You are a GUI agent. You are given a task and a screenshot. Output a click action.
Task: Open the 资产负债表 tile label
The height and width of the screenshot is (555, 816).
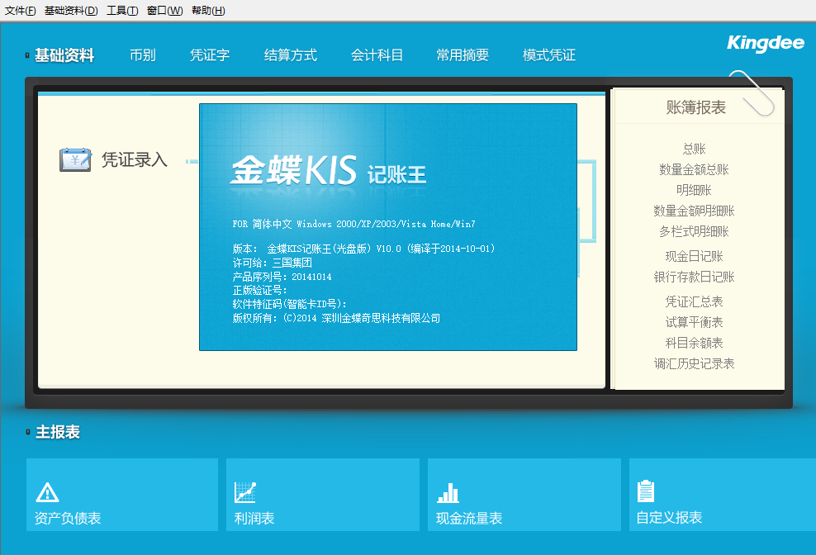click(x=68, y=518)
